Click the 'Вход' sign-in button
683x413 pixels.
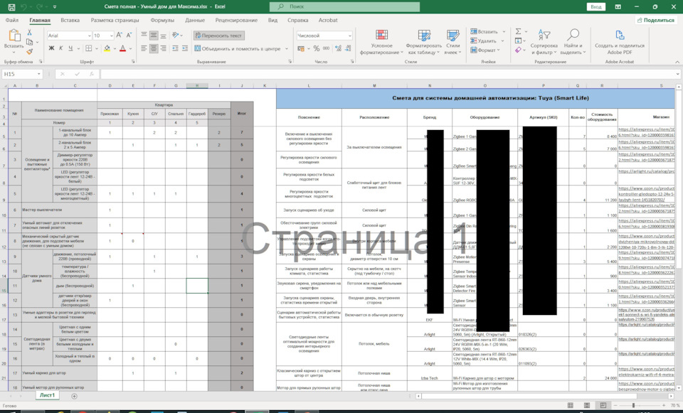[x=596, y=7]
